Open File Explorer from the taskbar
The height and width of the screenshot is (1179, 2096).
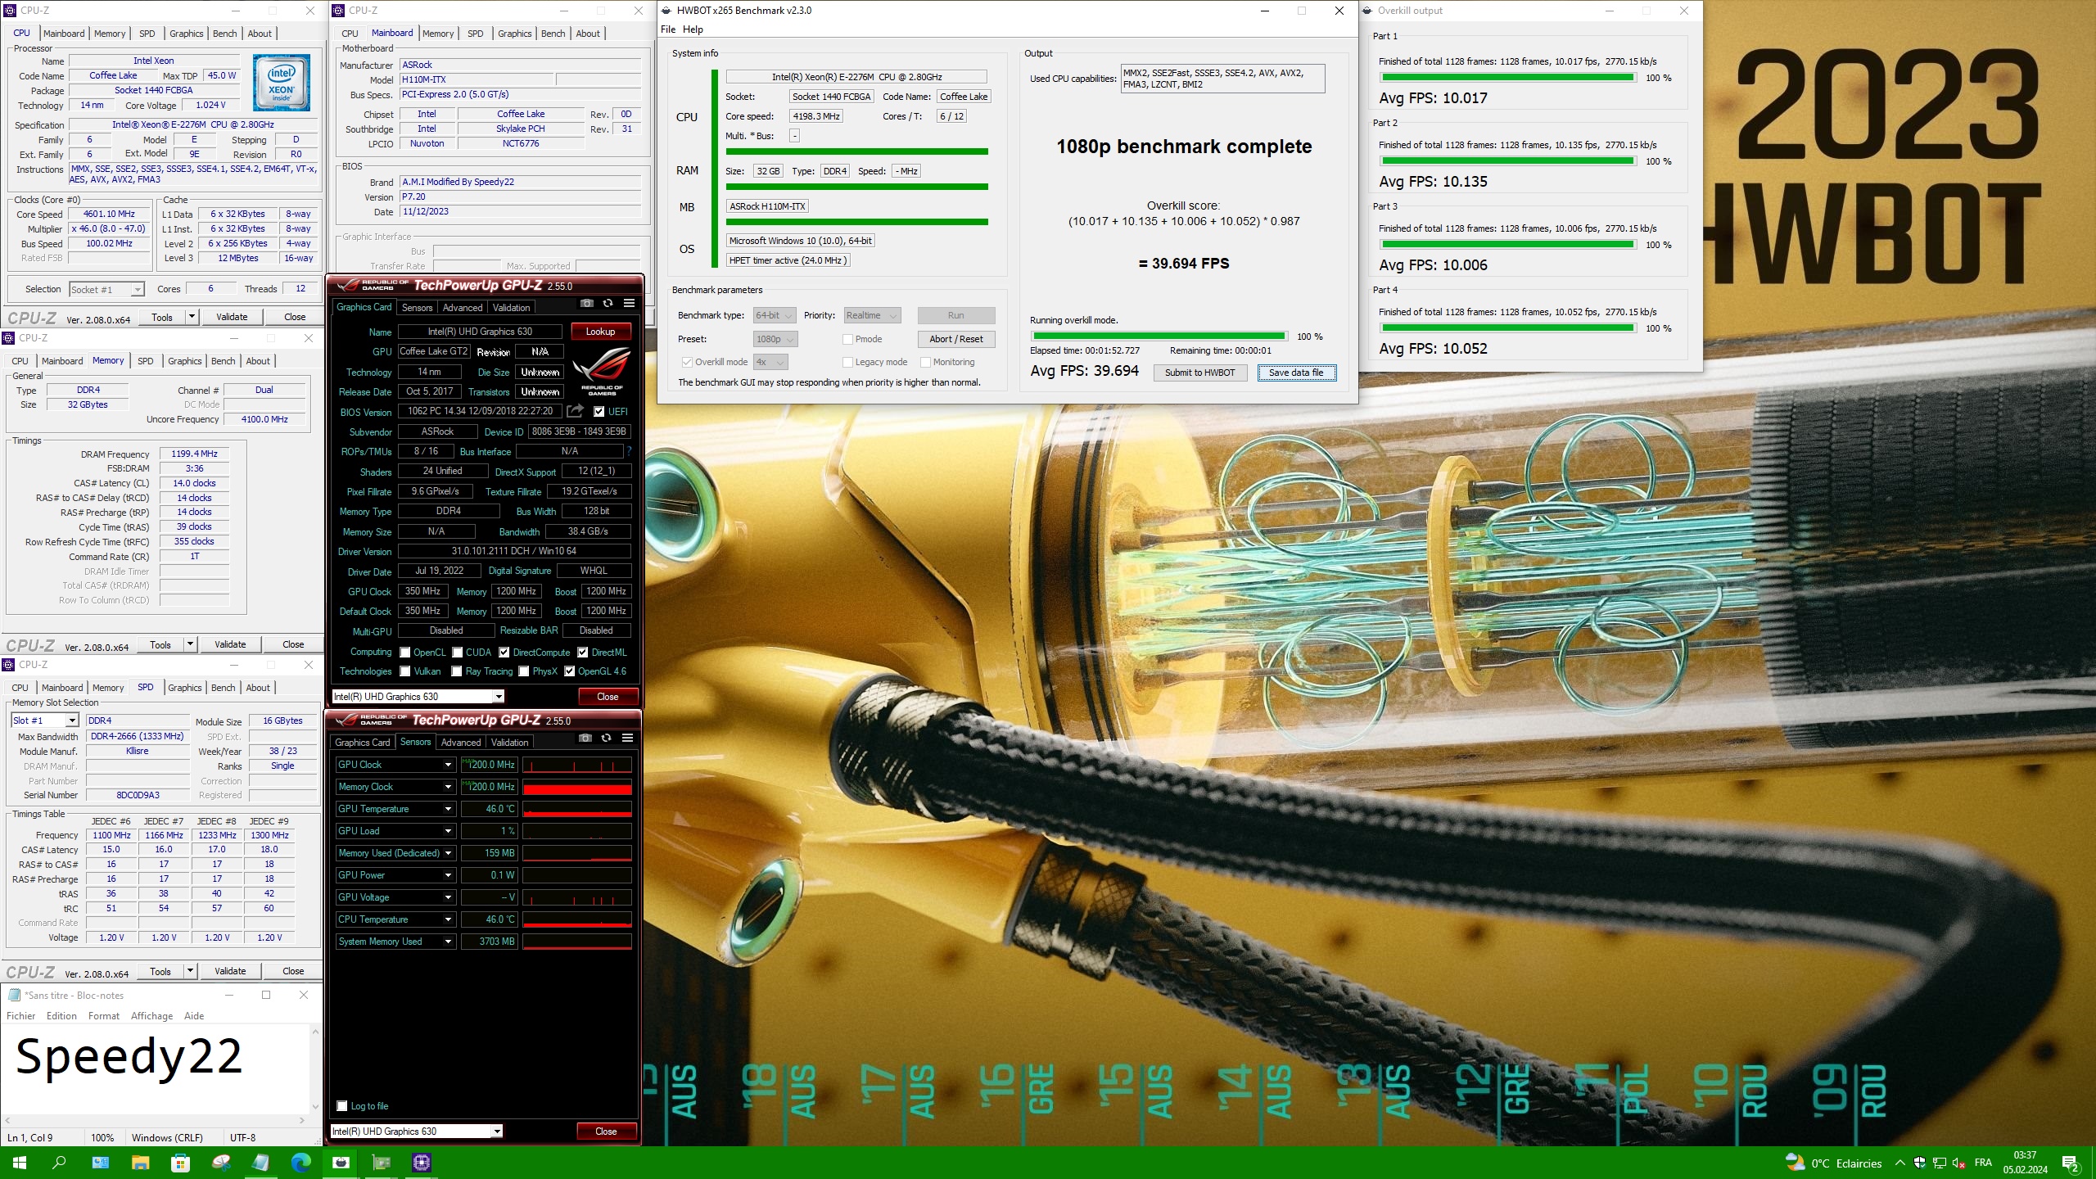(x=140, y=1163)
